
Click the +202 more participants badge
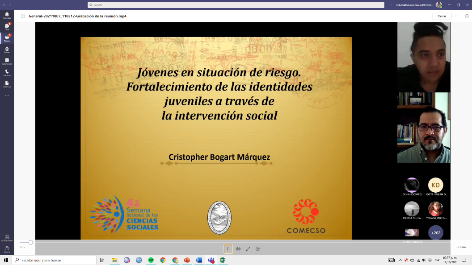tap(436, 233)
